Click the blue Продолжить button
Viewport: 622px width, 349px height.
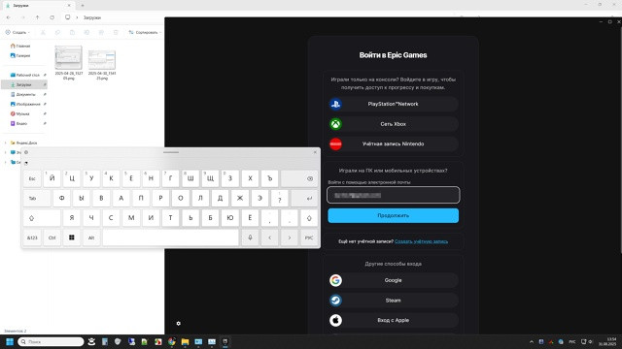[x=393, y=215]
